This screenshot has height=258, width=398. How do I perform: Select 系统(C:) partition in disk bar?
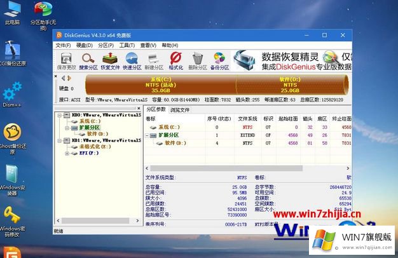point(161,85)
